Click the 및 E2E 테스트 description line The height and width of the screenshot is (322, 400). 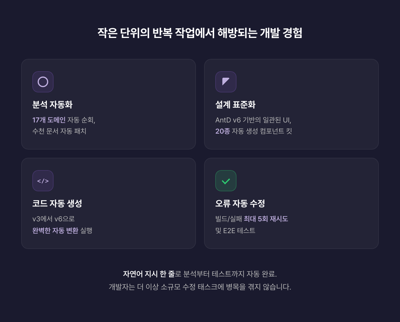235,230
